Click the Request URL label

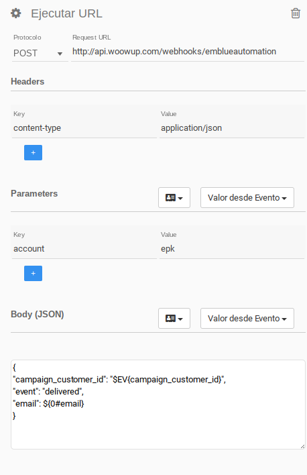tap(91, 38)
